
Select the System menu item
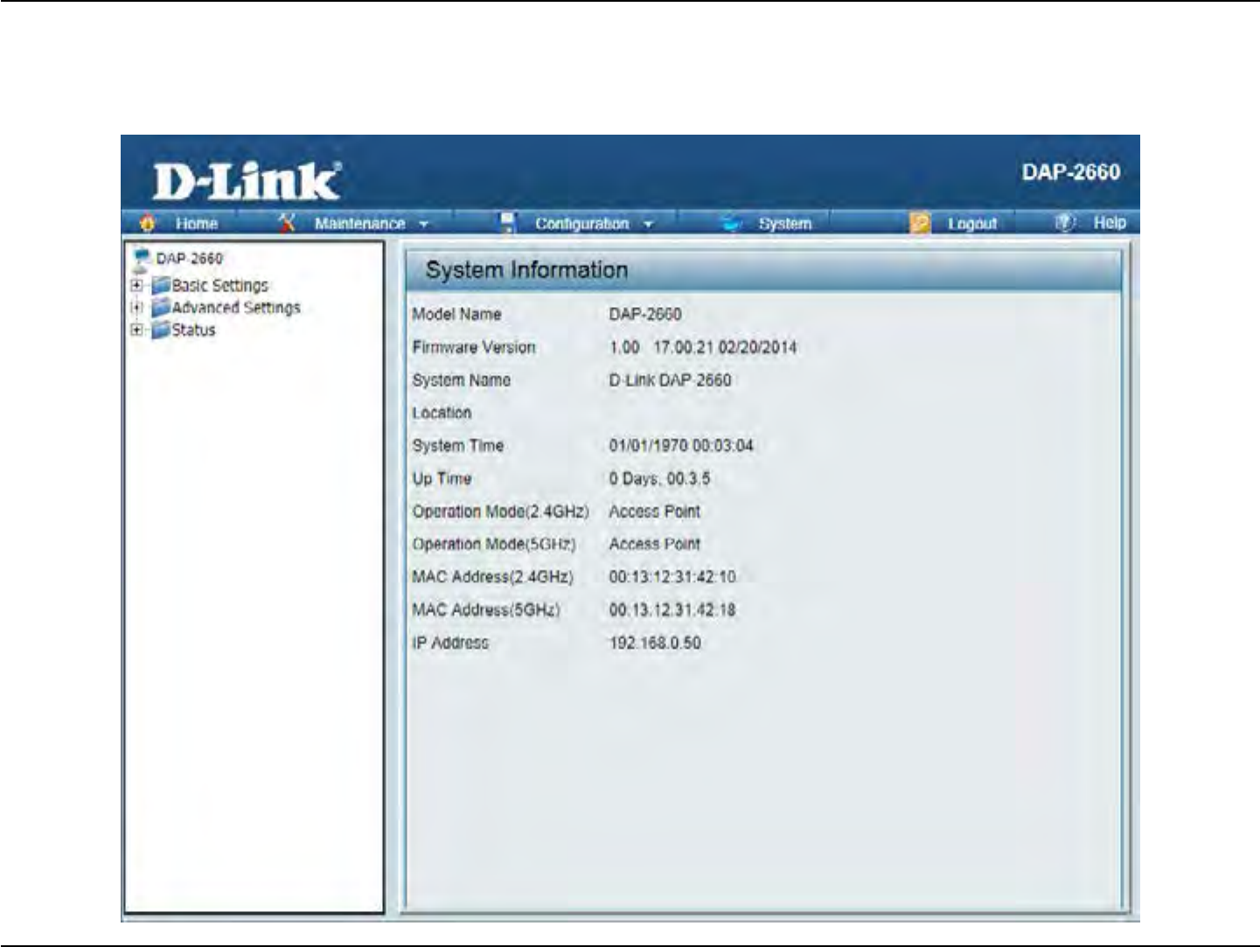click(x=784, y=224)
